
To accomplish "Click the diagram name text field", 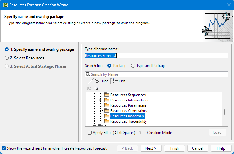I will [x=156, y=55].
